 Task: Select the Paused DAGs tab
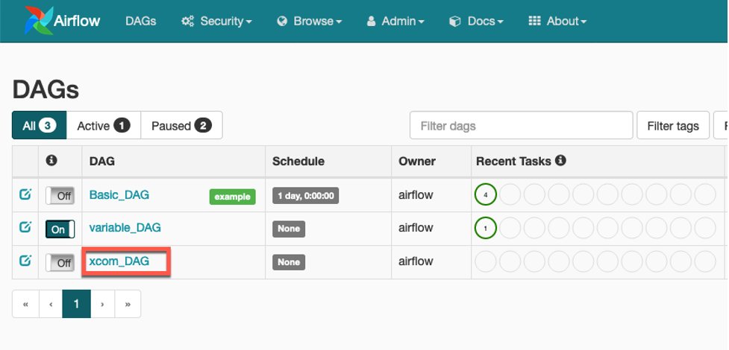coord(181,126)
